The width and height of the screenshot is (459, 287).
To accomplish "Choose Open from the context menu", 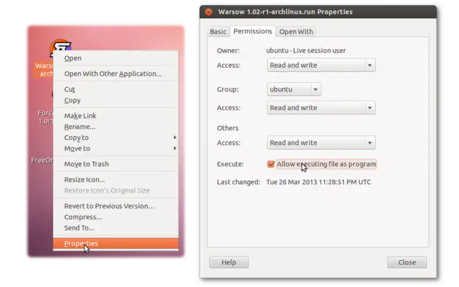I will point(116,59).
